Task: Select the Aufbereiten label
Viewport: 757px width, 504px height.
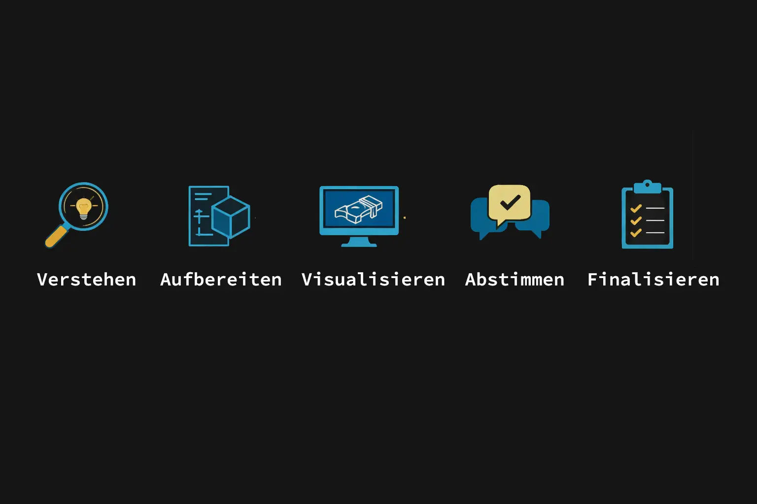Action: coord(221,280)
